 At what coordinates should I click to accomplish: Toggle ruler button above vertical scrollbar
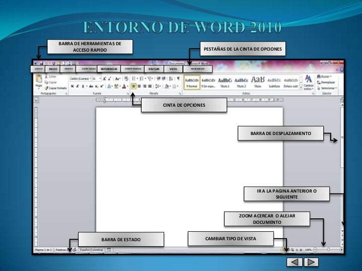pos(342,100)
